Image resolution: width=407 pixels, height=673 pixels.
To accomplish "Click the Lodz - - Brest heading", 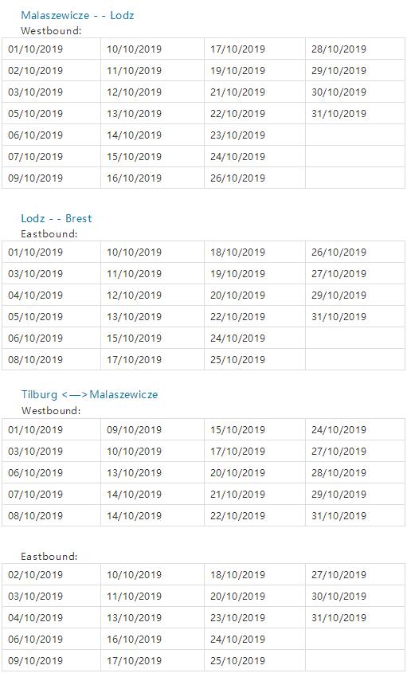I will coord(57,218).
